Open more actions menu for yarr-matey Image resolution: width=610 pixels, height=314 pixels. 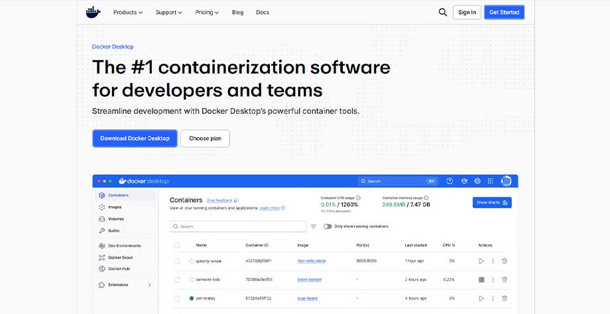pyautogui.click(x=493, y=299)
